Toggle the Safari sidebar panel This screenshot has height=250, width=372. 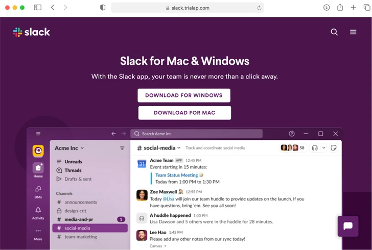tap(38, 8)
